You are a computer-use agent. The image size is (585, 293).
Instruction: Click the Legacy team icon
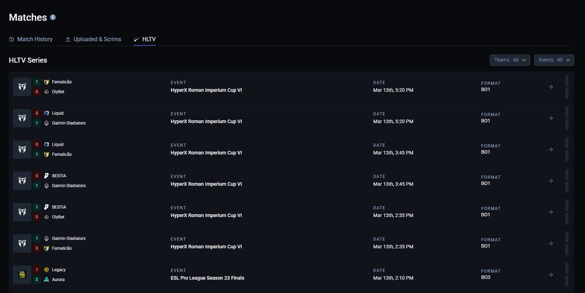click(46, 270)
